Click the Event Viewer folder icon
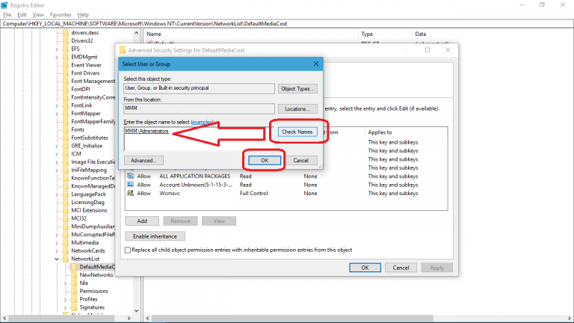This screenshot has width=574, height=323. [x=66, y=65]
